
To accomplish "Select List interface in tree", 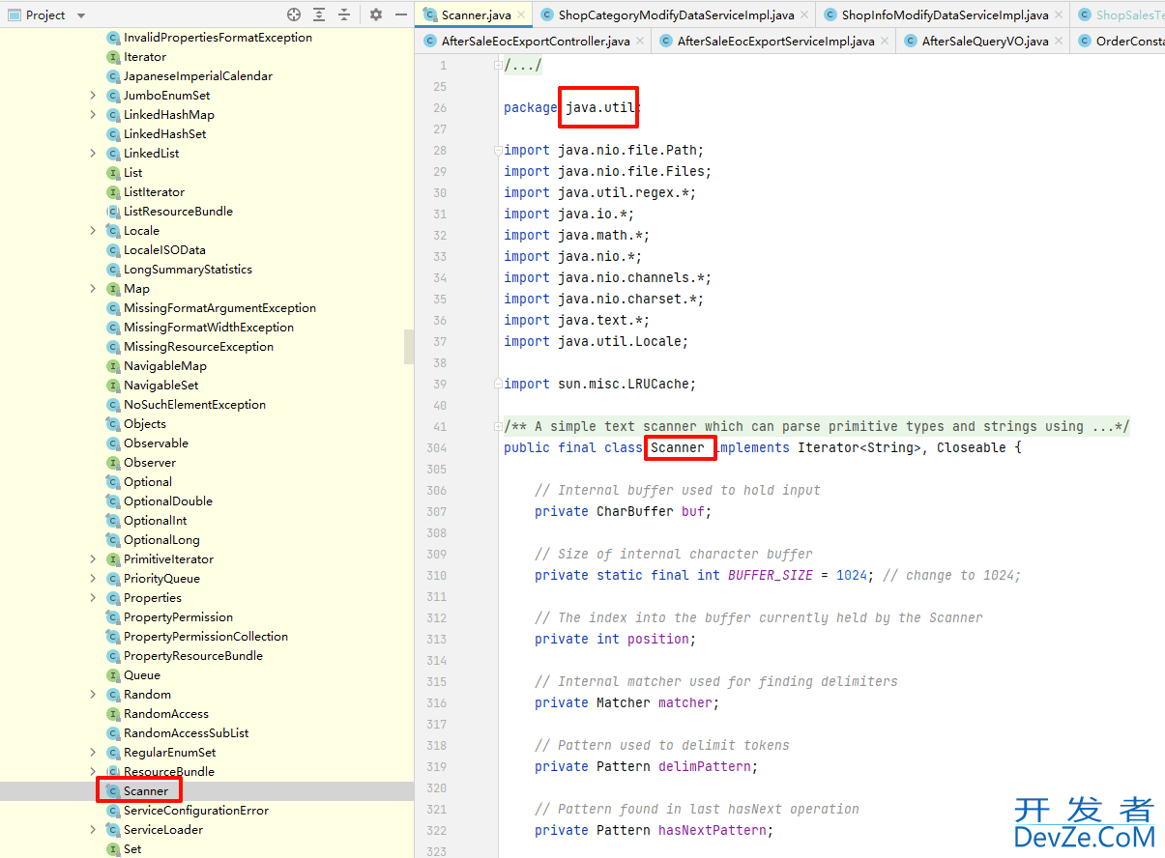I will (132, 172).
